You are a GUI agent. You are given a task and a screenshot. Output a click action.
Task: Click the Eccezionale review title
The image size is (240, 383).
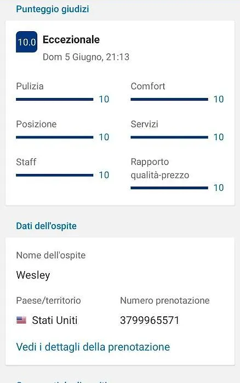click(71, 39)
